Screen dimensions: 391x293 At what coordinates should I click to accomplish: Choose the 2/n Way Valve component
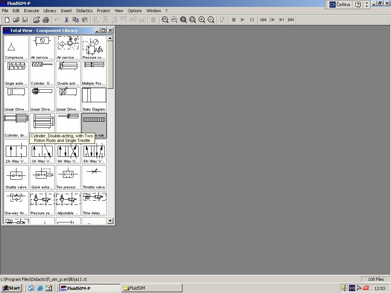(16, 151)
